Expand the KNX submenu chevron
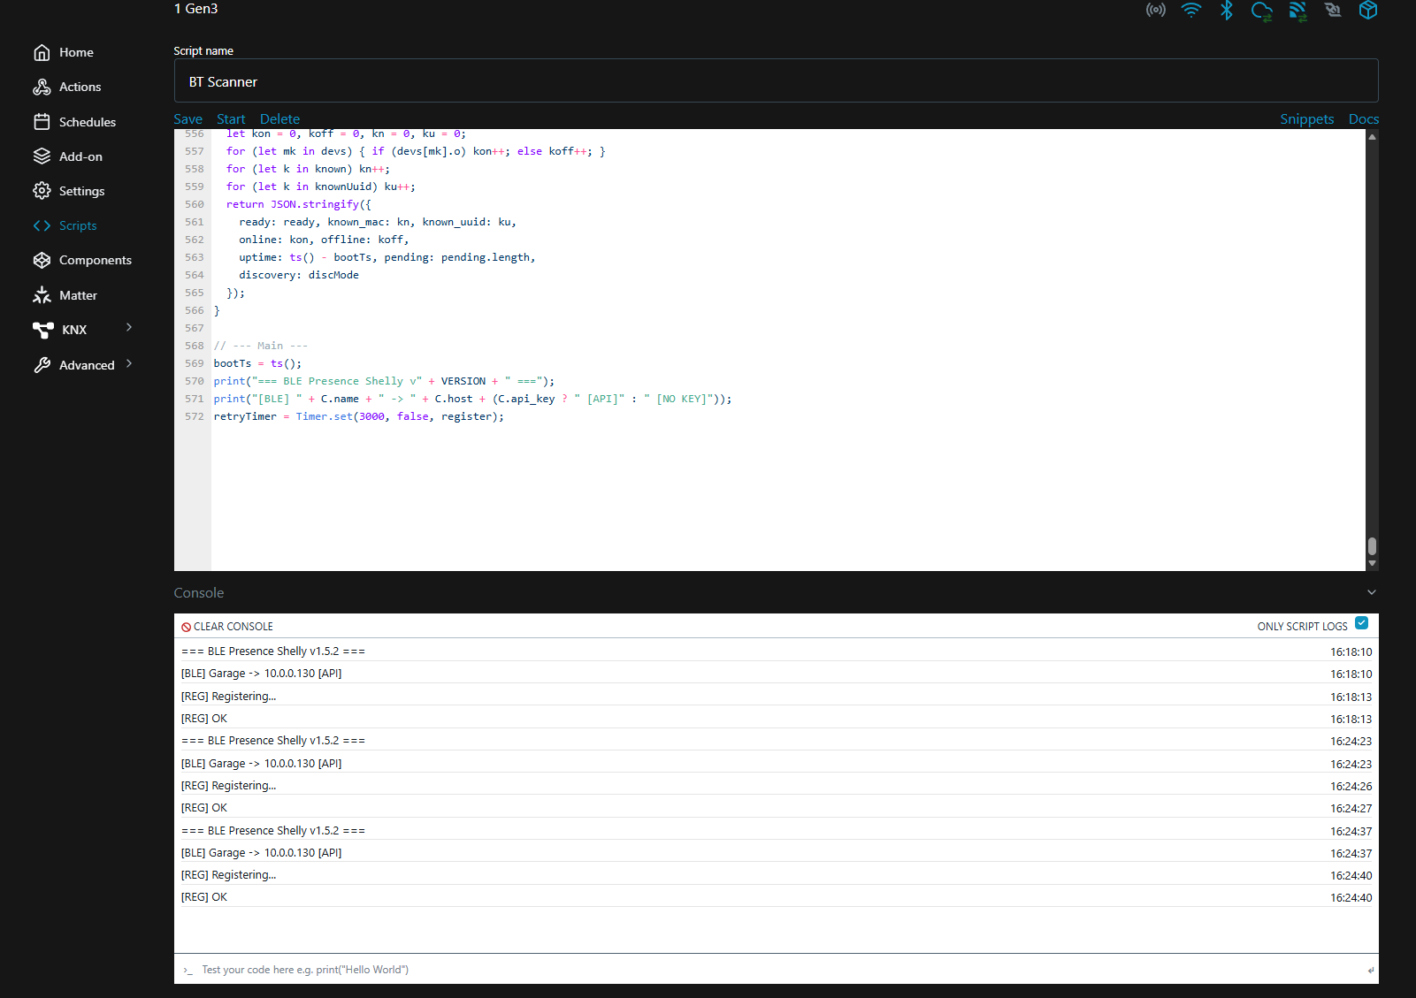Screen dimensions: 1416x998 point(129,328)
